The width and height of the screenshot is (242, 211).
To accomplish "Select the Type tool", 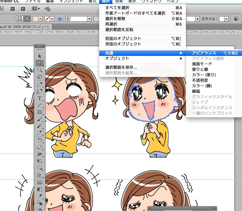I will tap(40, 98).
